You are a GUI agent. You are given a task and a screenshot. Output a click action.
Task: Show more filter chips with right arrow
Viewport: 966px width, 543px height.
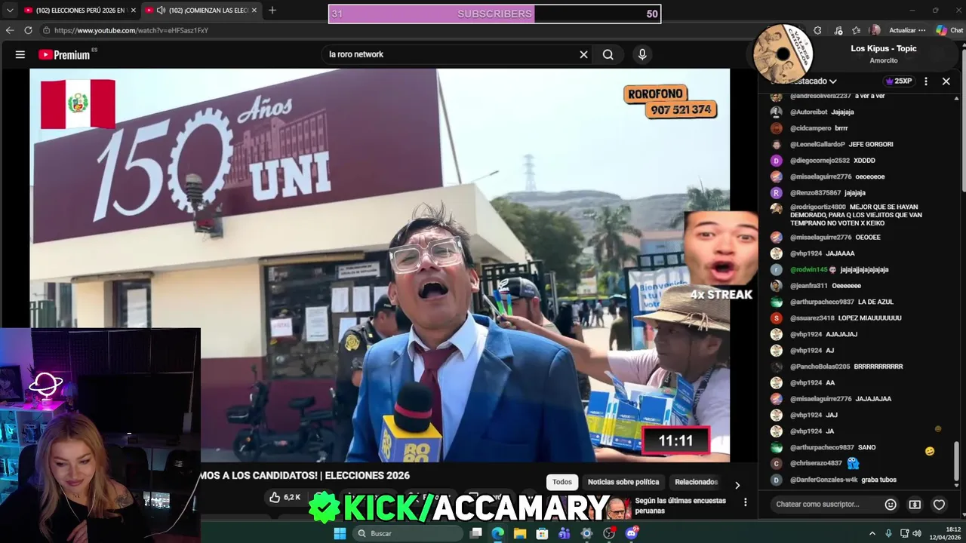(x=737, y=485)
